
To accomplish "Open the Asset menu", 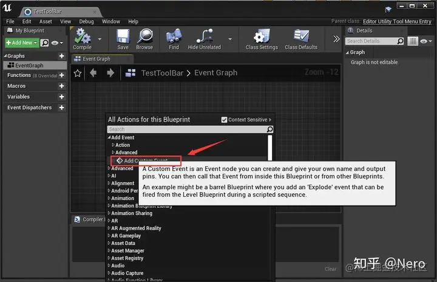I will tap(46, 21).
